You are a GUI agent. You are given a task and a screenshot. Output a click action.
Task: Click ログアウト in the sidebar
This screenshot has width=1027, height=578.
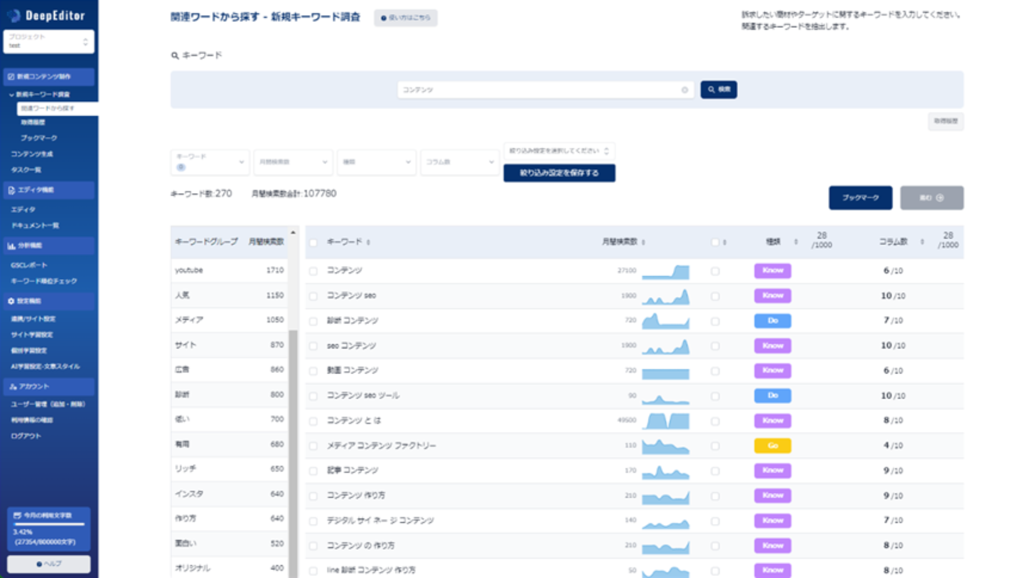(26, 436)
